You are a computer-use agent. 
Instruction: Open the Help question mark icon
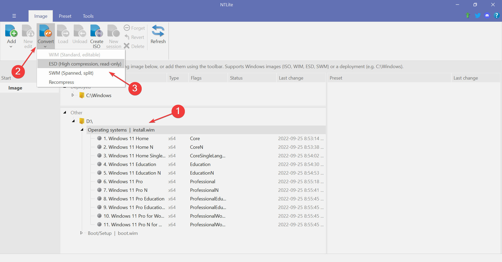pos(497,15)
